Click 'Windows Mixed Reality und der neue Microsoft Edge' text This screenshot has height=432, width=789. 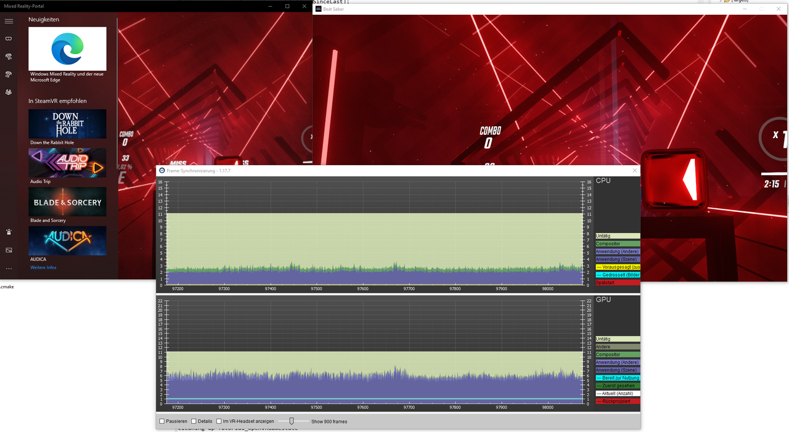67,77
